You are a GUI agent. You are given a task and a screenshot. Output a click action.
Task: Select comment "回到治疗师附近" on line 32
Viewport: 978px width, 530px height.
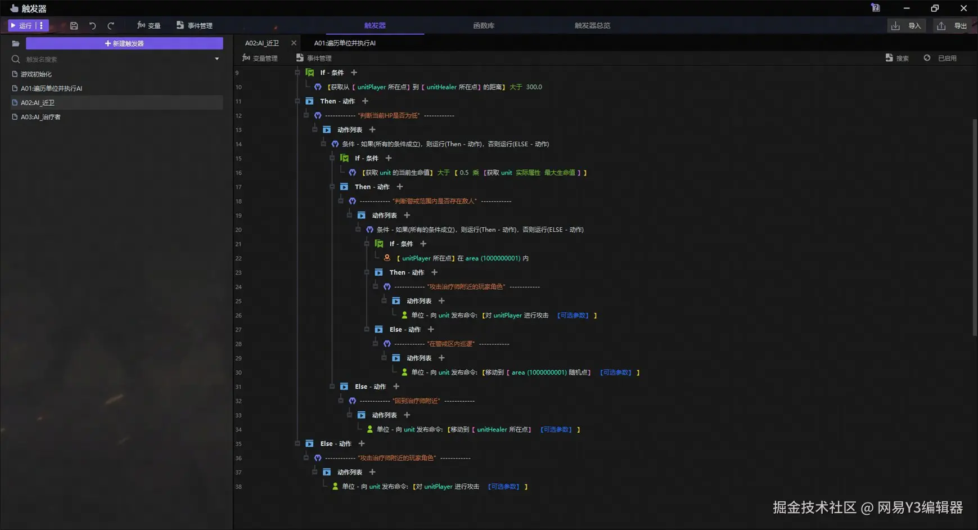tap(417, 401)
